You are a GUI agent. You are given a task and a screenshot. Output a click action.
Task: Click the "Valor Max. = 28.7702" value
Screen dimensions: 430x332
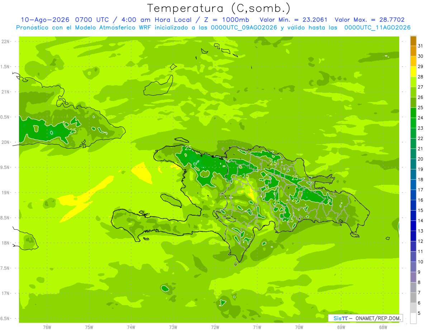(x=369, y=20)
